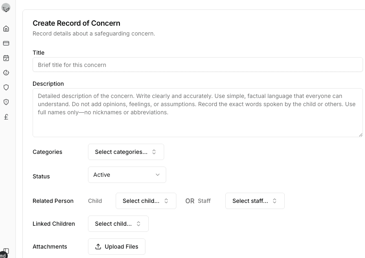Open the Select categories dropdown
The image size is (365, 258).
coord(126,151)
